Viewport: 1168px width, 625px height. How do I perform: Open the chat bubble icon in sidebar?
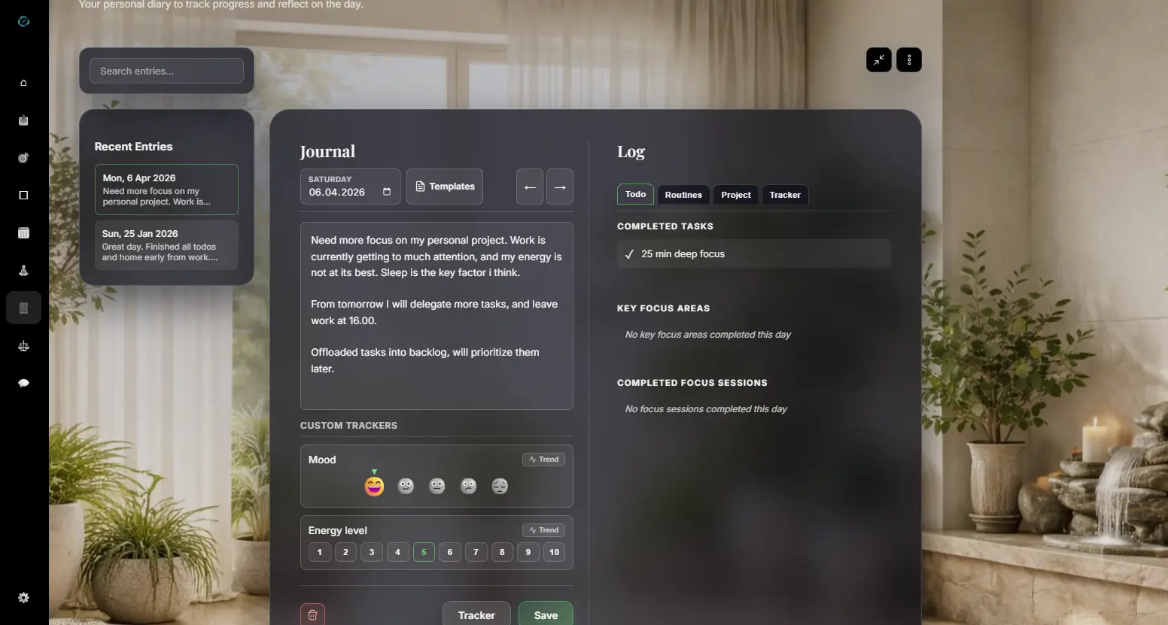coord(23,384)
